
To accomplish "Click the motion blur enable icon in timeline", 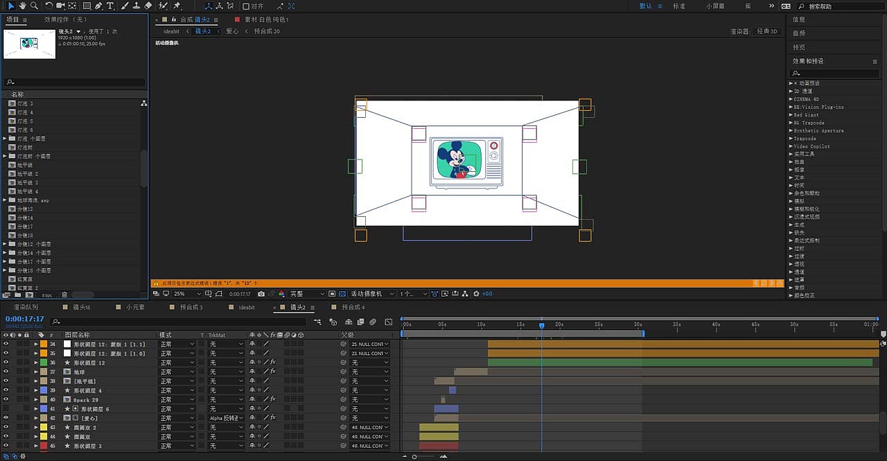I will tap(373, 322).
